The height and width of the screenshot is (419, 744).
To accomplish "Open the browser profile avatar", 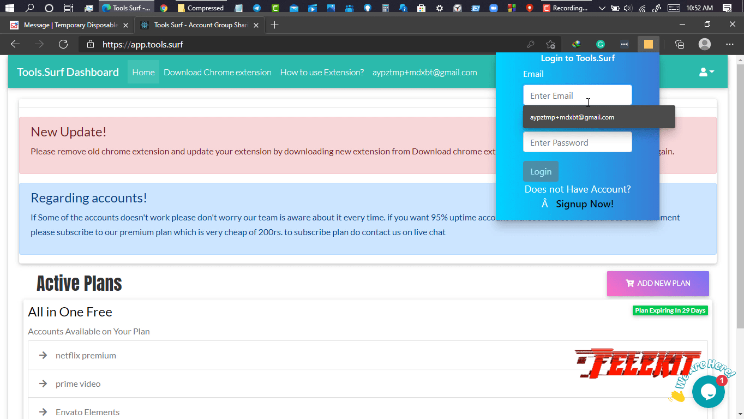I will pyautogui.click(x=705, y=44).
